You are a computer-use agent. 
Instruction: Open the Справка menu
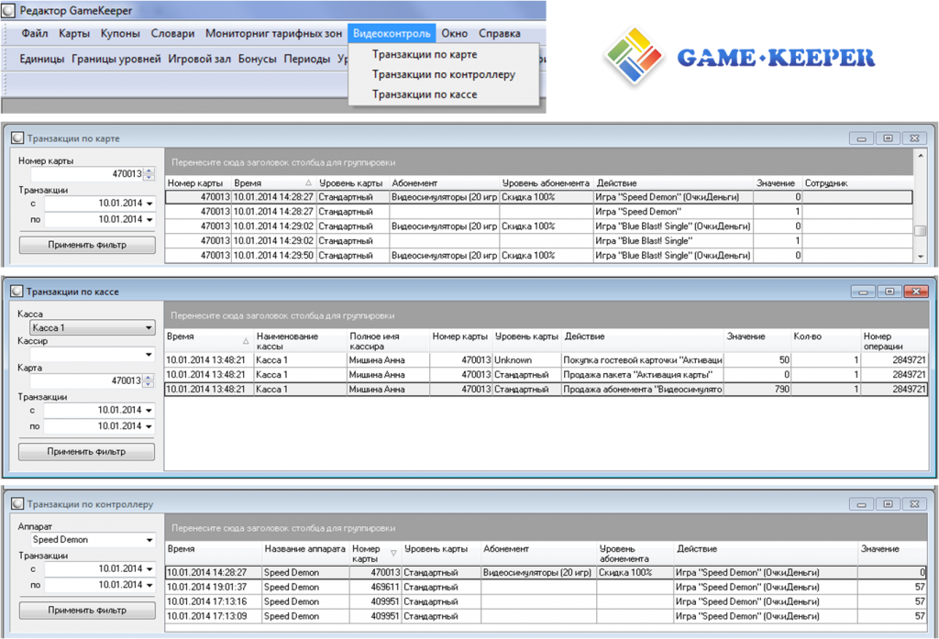click(x=500, y=34)
